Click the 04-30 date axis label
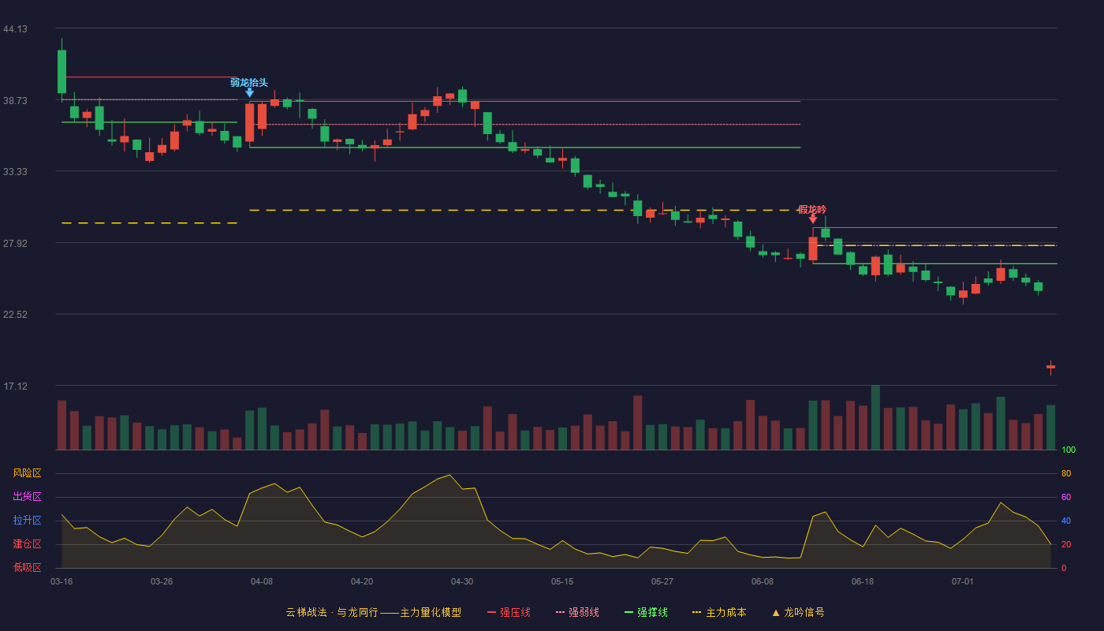Viewport: 1104px width, 631px height. point(462,581)
